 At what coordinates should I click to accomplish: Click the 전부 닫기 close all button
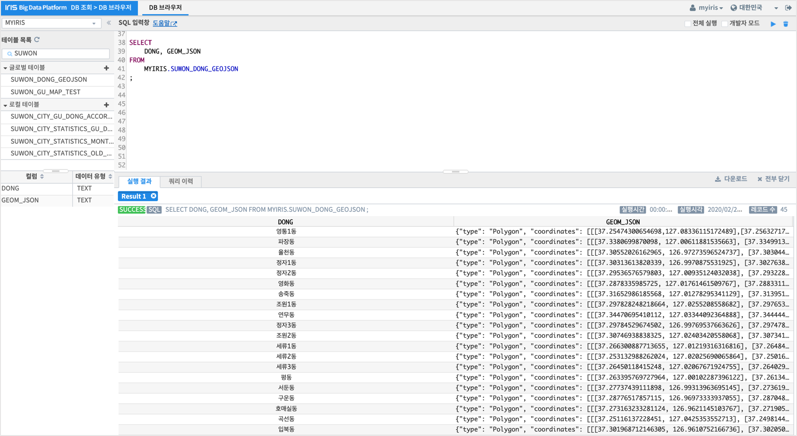click(773, 179)
